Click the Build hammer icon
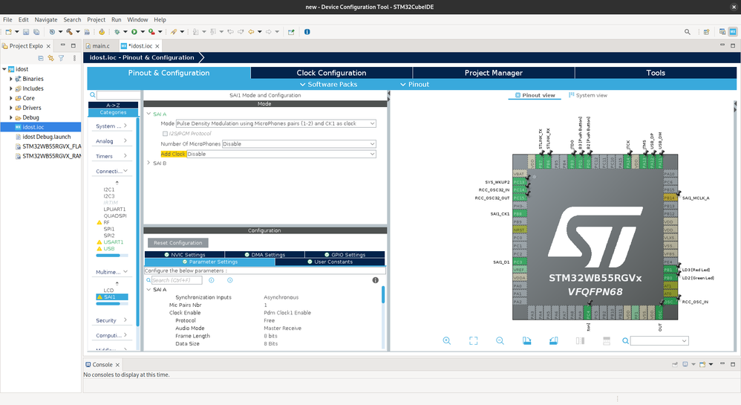This screenshot has width=741, height=405. (x=69, y=32)
